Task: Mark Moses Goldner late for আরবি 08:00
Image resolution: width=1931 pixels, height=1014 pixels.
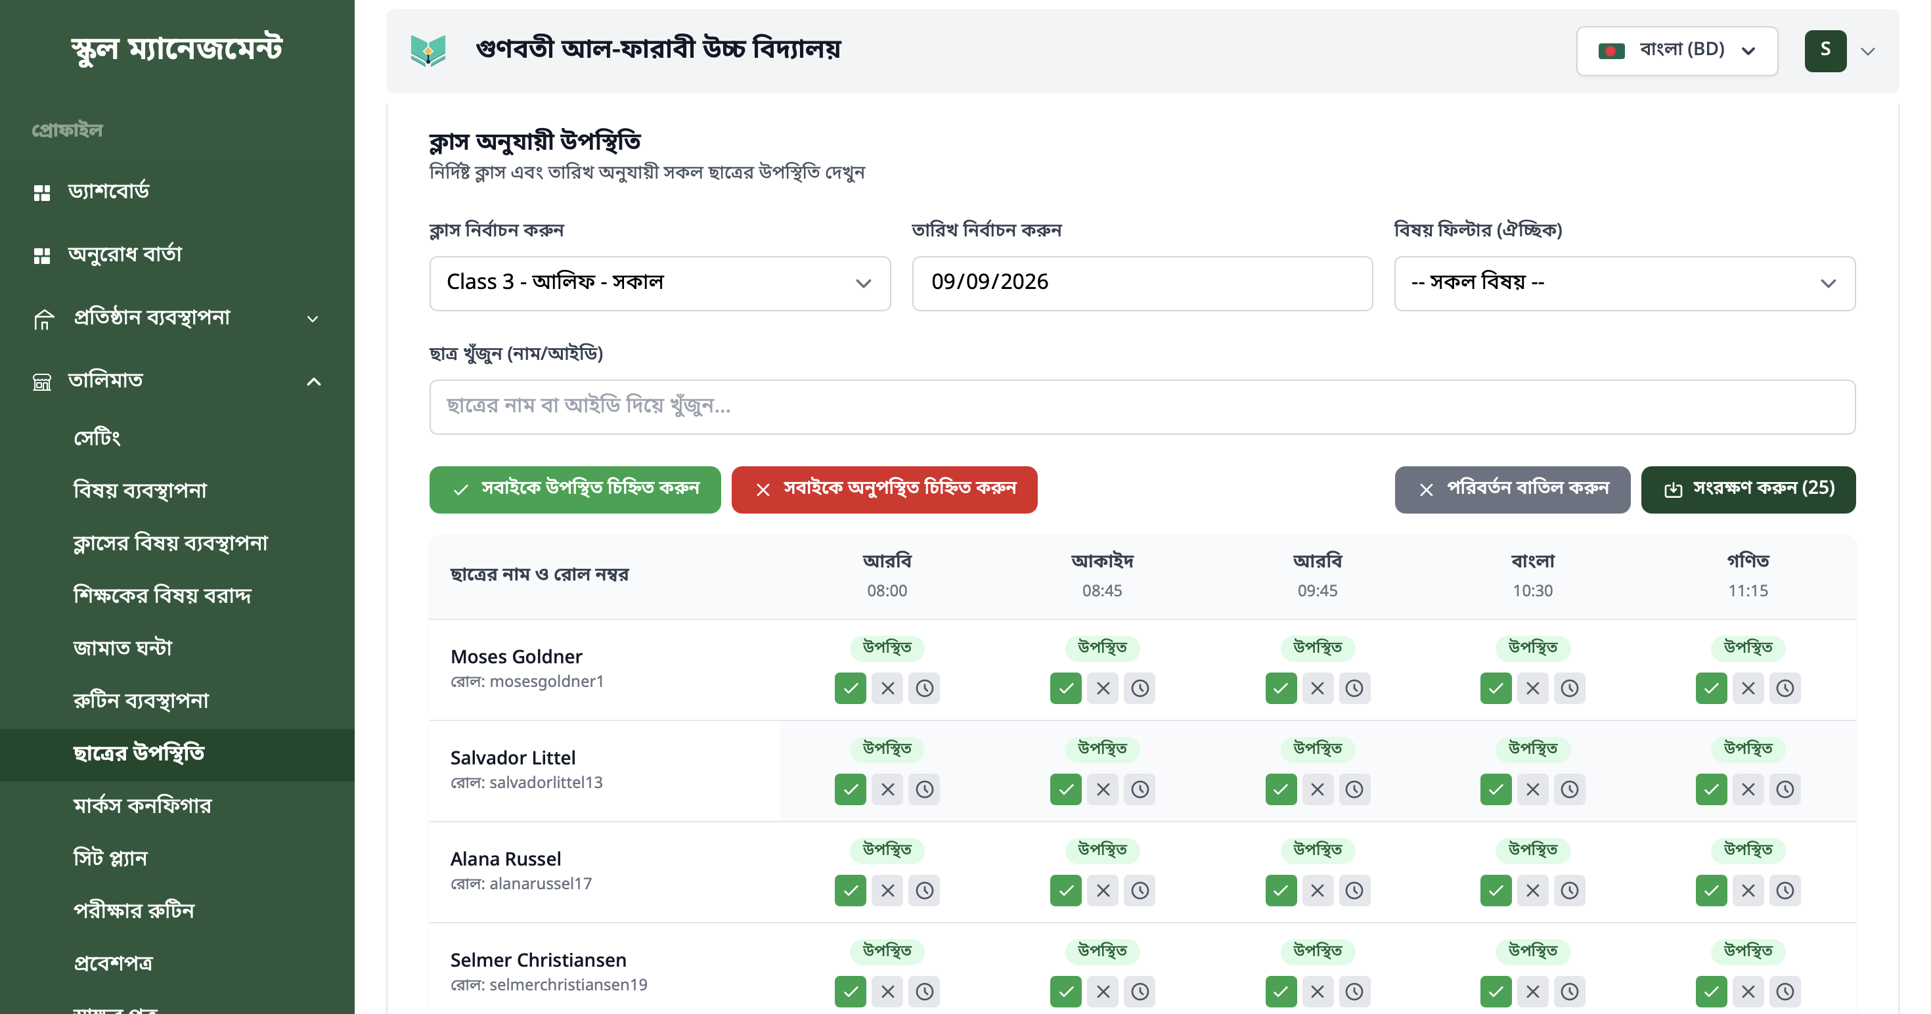Action: [x=924, y=688]
